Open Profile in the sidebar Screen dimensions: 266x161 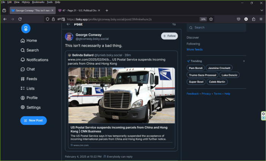coord(29,98)
